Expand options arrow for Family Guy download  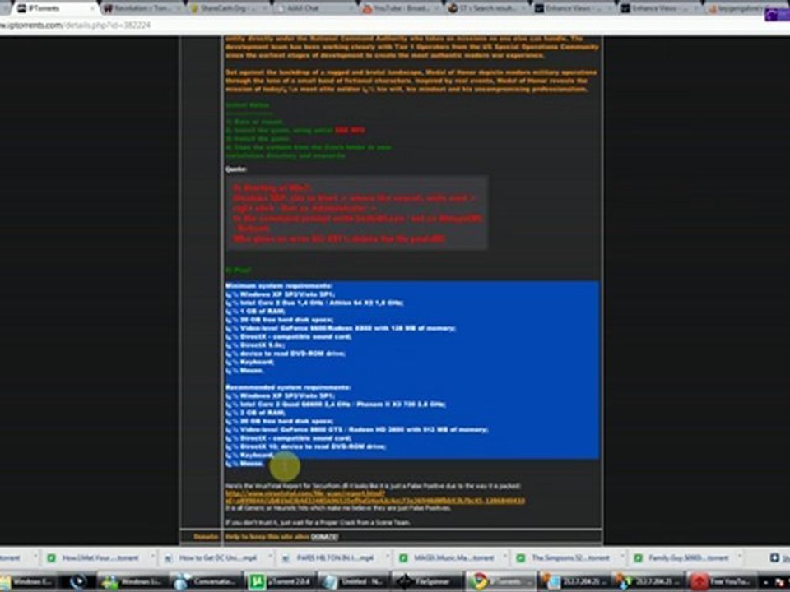(740, 557)
